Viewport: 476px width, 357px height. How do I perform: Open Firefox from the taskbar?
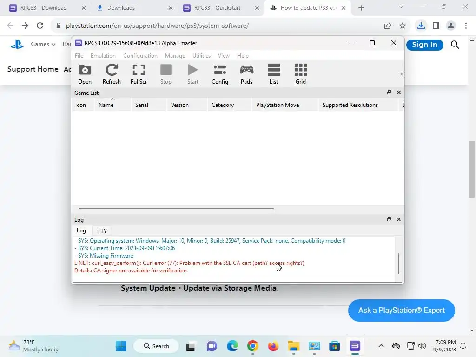pyautogui.click(x=273, y=346)
